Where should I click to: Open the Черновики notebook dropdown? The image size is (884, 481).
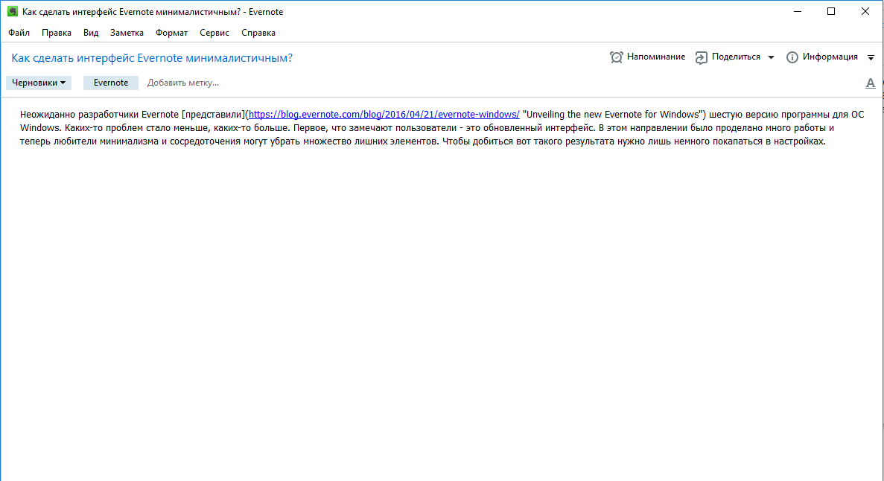pyautogui.click(x=38, y=83)
